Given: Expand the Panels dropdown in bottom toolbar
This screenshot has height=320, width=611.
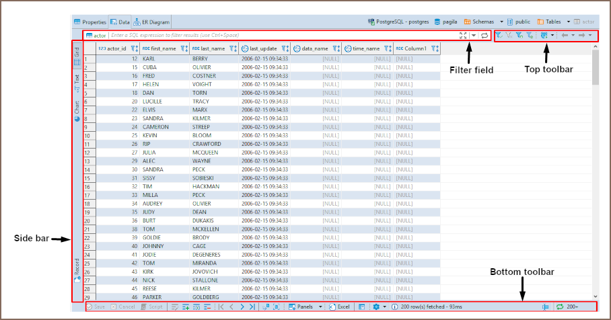Looking at the screenshot, I should (321, 307).
